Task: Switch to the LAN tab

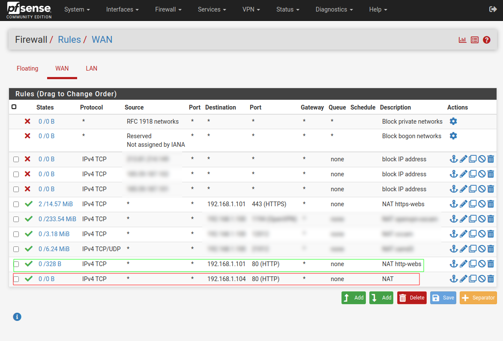Action: (91, 68)
